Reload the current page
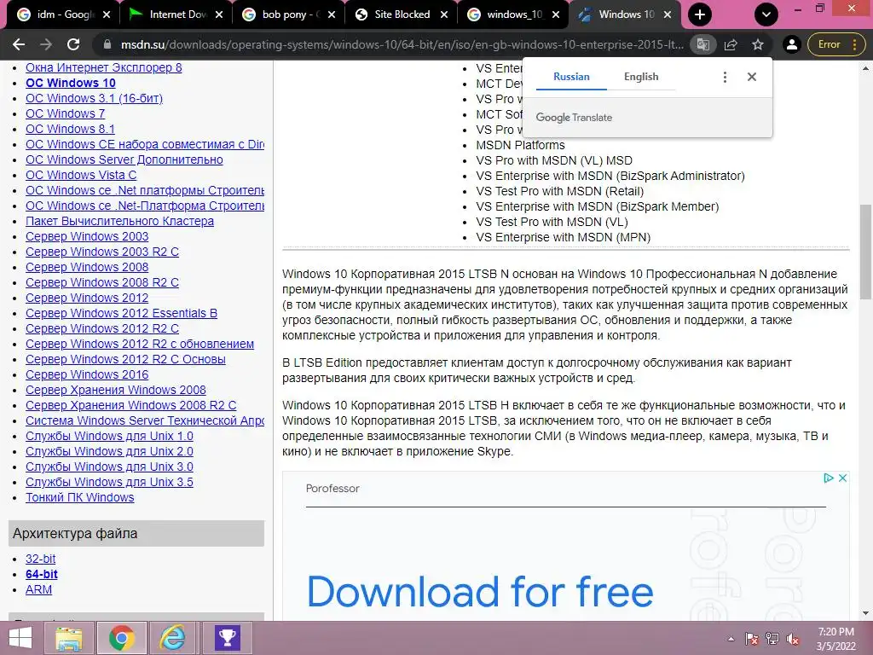 pos(73,44)
